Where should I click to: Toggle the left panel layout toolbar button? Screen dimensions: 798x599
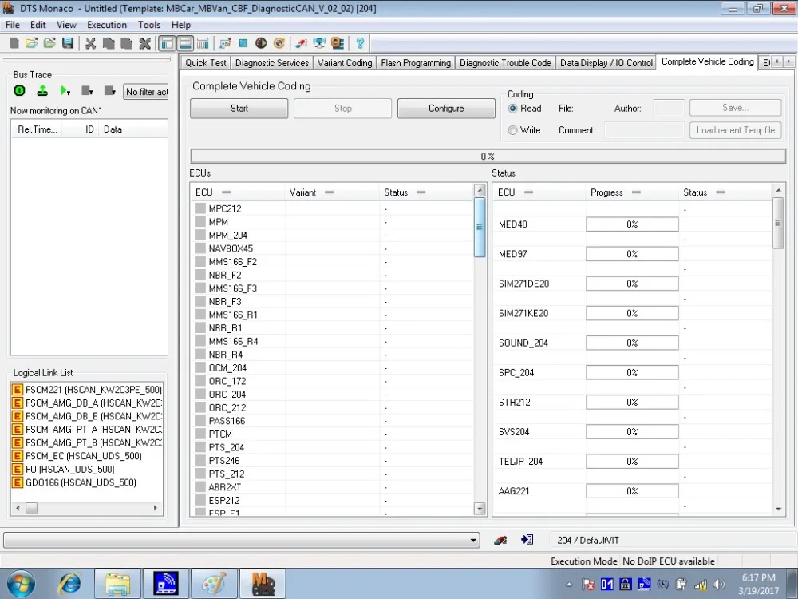(167, 43)
